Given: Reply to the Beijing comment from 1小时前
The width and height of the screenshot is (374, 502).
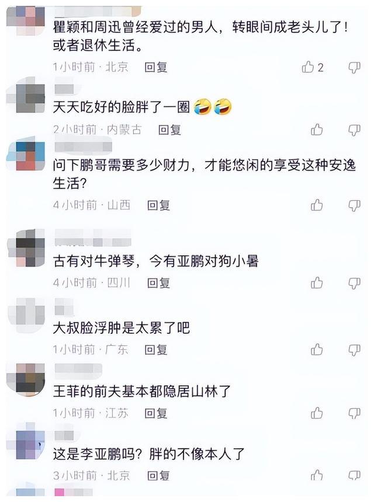Looking at the screenshot, I should (156, 67).
